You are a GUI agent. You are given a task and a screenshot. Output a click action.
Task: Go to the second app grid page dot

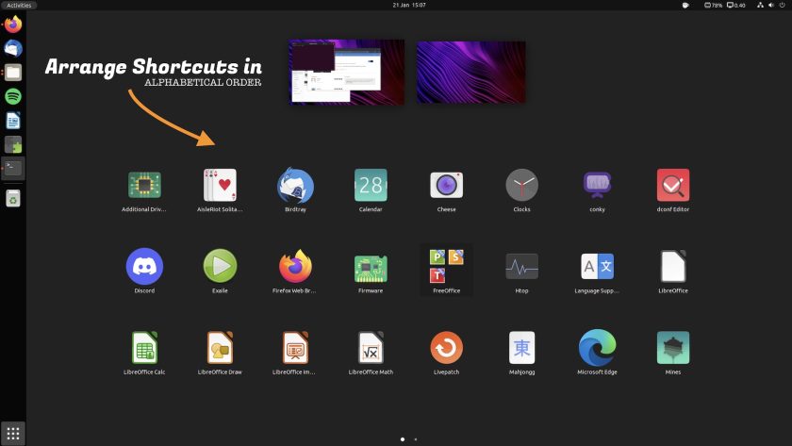pyautogui.click(x=416, y=439)
